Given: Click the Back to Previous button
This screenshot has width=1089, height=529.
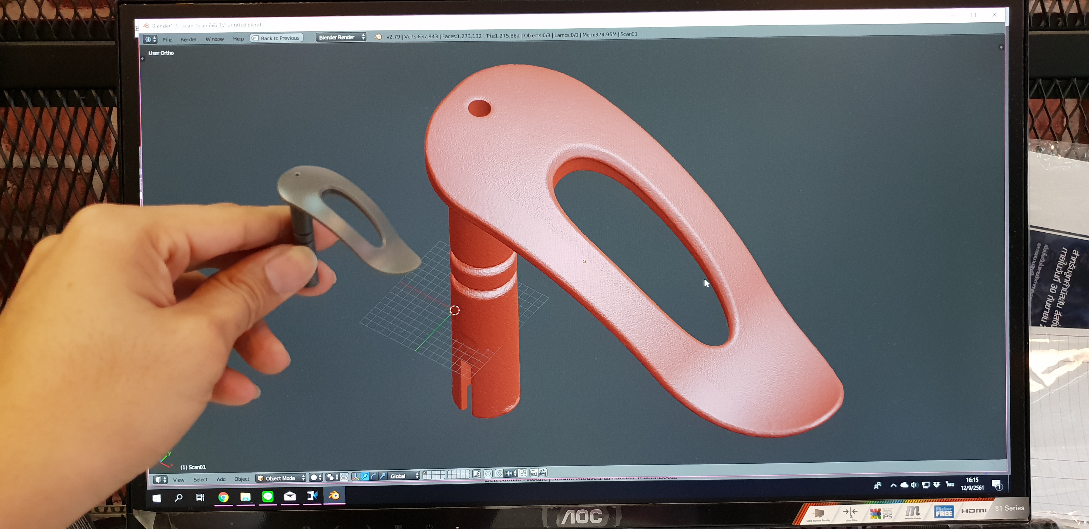Looking at the screenshot, I should [x=277, y=38].
